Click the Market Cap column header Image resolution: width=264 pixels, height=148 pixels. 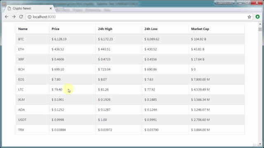coord(200,29)
